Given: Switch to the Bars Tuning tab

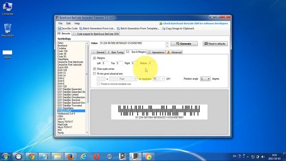Looking at the screenshot, I should point(115,52).
